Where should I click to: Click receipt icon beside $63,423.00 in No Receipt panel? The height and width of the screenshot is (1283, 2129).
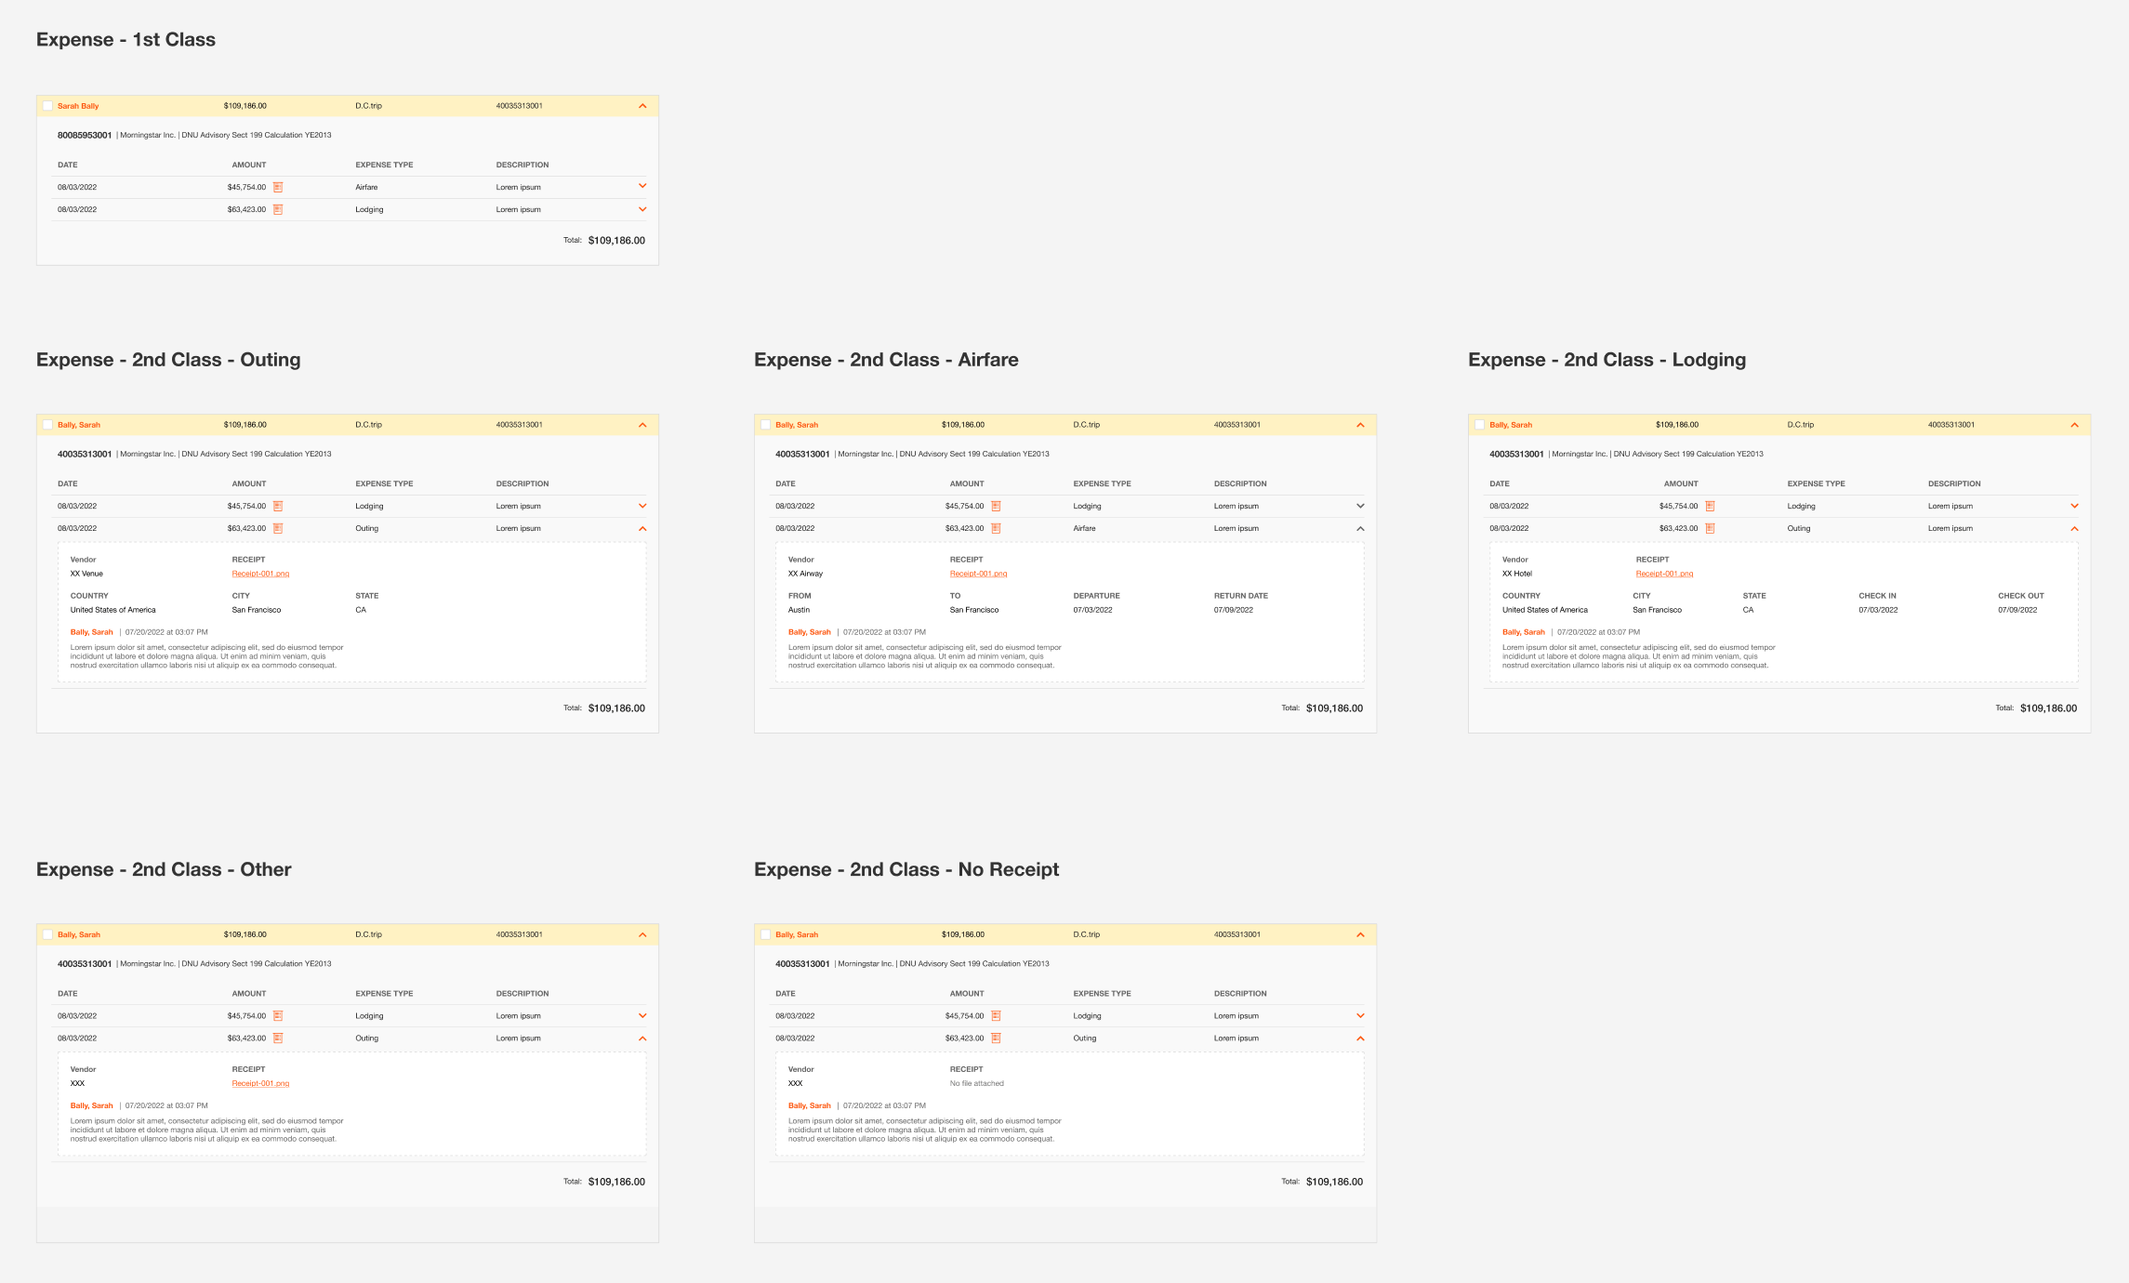pos(995,1038)
